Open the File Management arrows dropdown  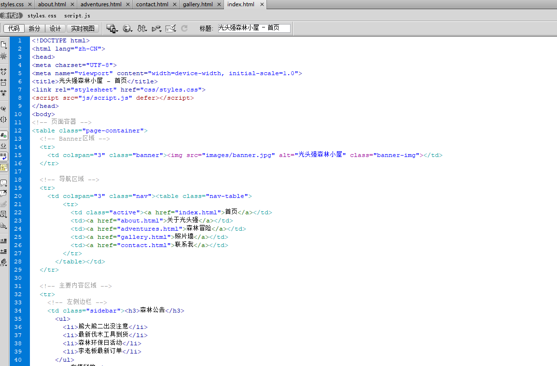[142, 28]
